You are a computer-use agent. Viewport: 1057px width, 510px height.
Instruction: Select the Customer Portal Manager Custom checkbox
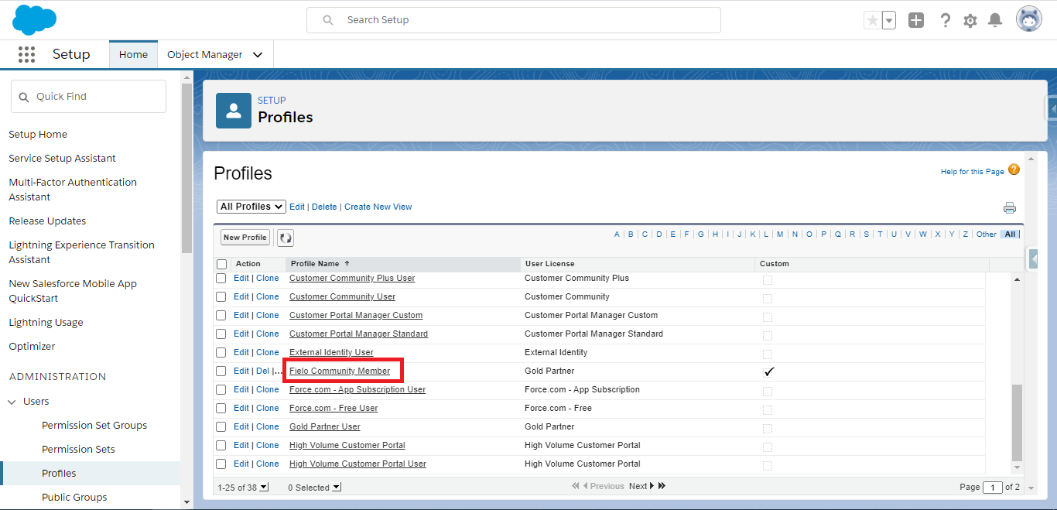point(221,315)
